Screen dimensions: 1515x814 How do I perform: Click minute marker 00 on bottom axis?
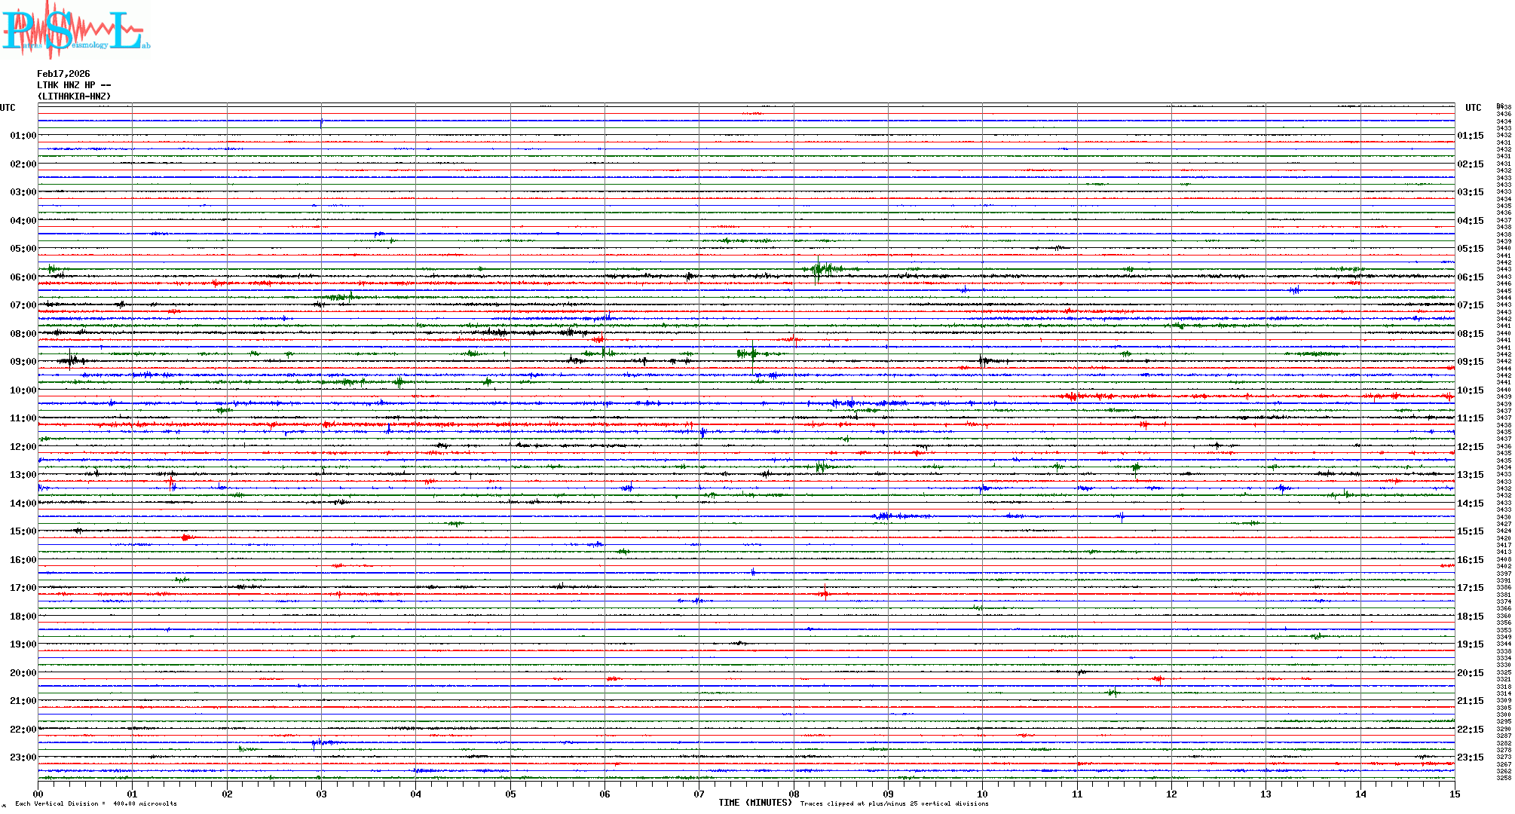[38, 794]
